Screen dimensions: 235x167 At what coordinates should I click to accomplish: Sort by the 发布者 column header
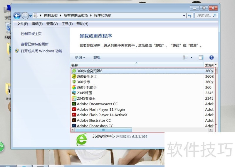coord(209,65)
